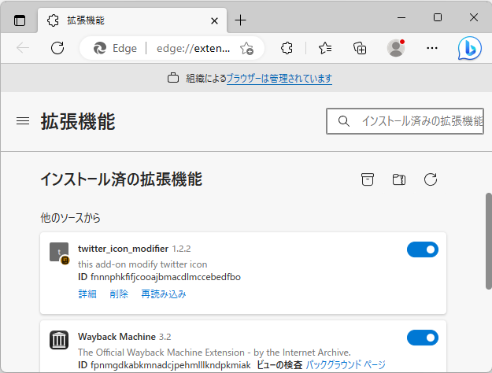This screenshot has height=373, width=492.
Task: Click 'this add-on modify twitter icon' description
Action: pos(142,264)
